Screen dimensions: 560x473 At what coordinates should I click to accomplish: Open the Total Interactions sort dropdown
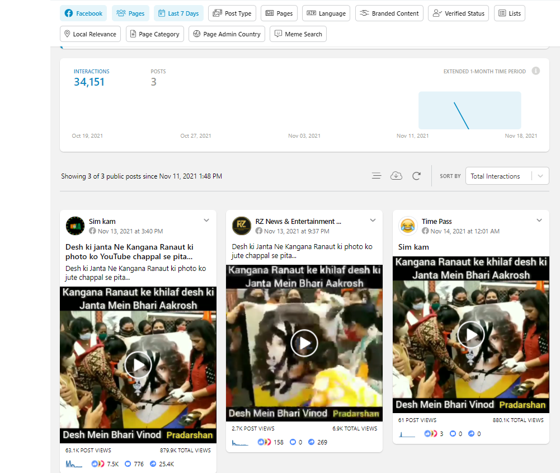pos(507,176)
